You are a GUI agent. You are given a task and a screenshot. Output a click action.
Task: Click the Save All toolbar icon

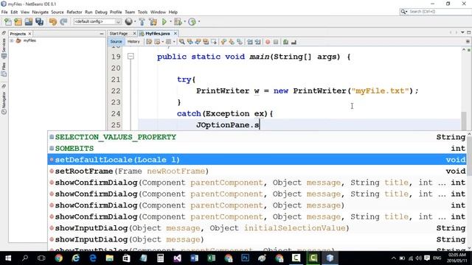pos(39,21)
